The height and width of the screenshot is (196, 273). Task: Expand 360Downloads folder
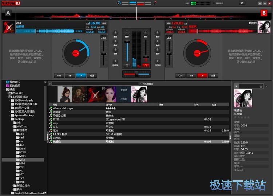click(x=10, y=101)
